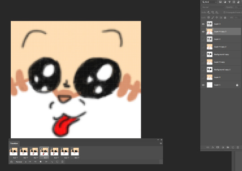The image size is (242, 171).
Task: Open the Timeline panel menu icon
Action: 161,143
